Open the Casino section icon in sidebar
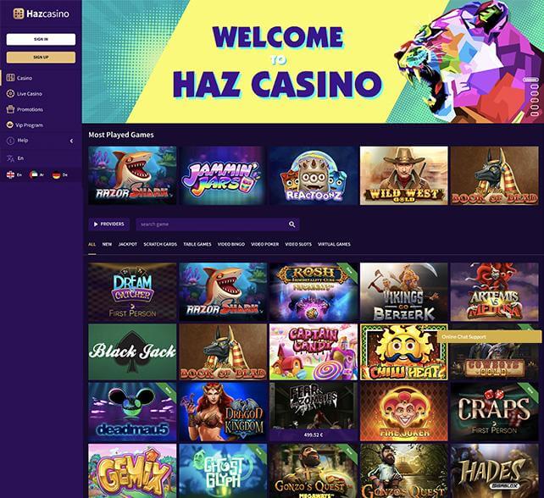This screenshot has height=498, width=544. coord(10,78)
